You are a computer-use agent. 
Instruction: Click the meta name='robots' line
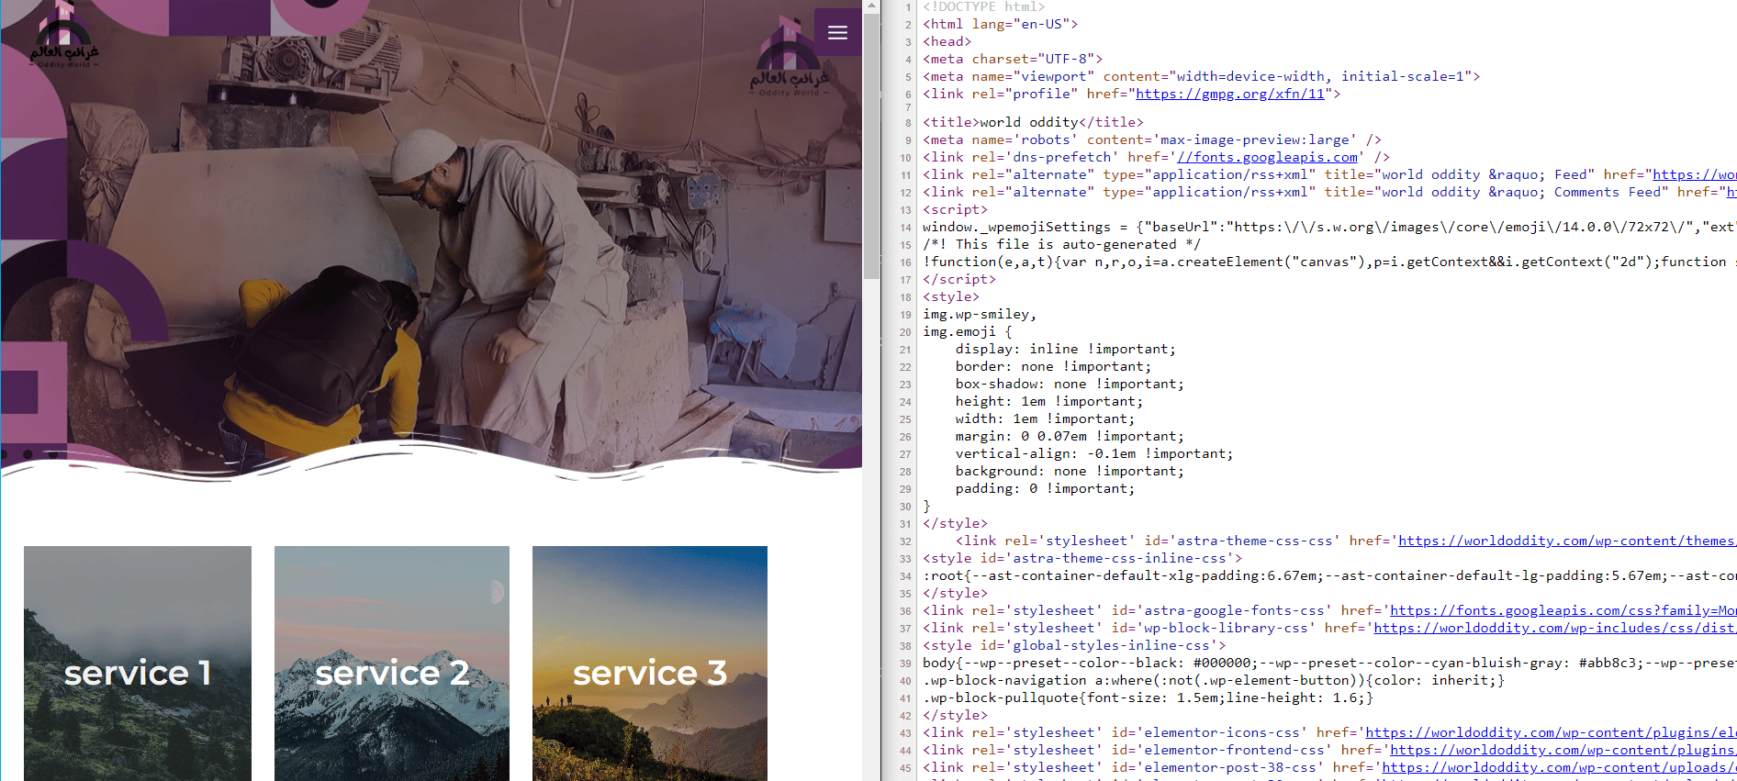coord(1152,139)
